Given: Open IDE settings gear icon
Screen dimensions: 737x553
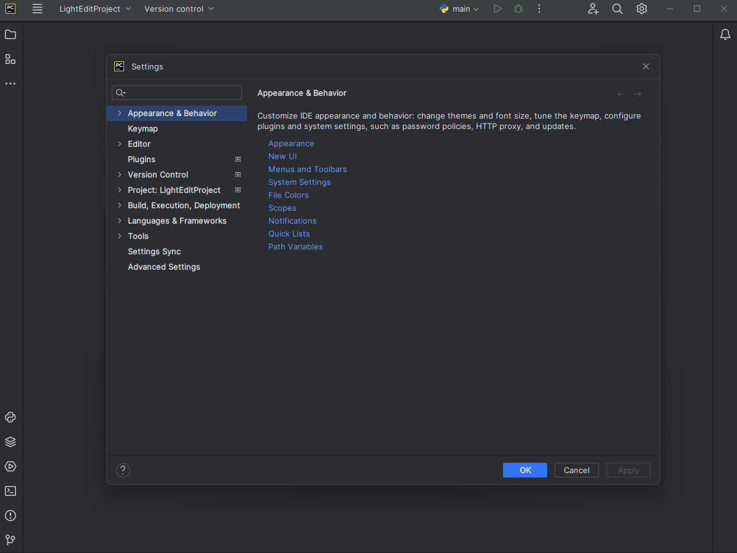Looking at the screenshot, I should (x=642, y=9).
